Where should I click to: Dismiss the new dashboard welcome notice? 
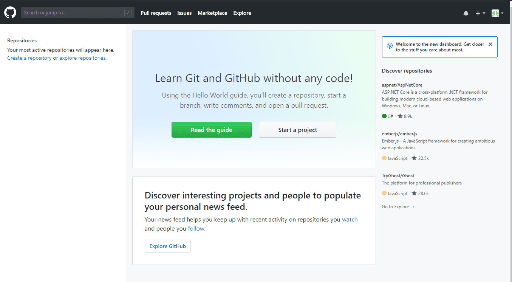click(490, 44)
